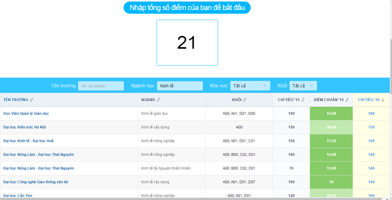Select Đại học Kinh tế - Đại học Huế
This screenshot has width=392, height=200.
29,141
